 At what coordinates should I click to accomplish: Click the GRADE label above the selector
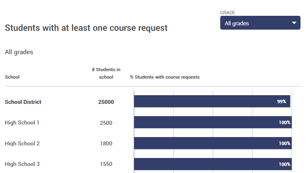[x=228, y=13]
